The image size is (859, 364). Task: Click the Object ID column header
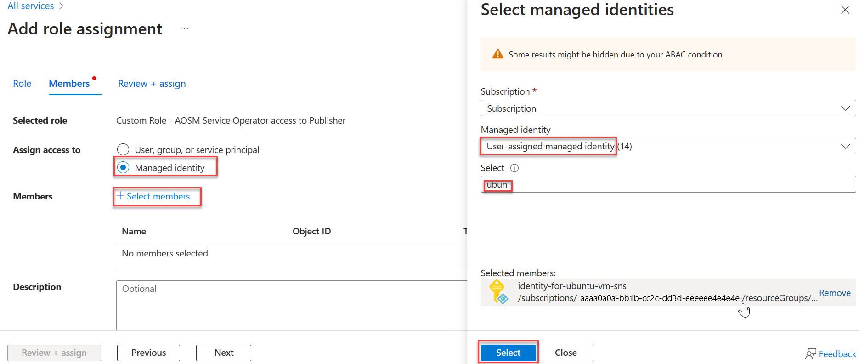311,231
